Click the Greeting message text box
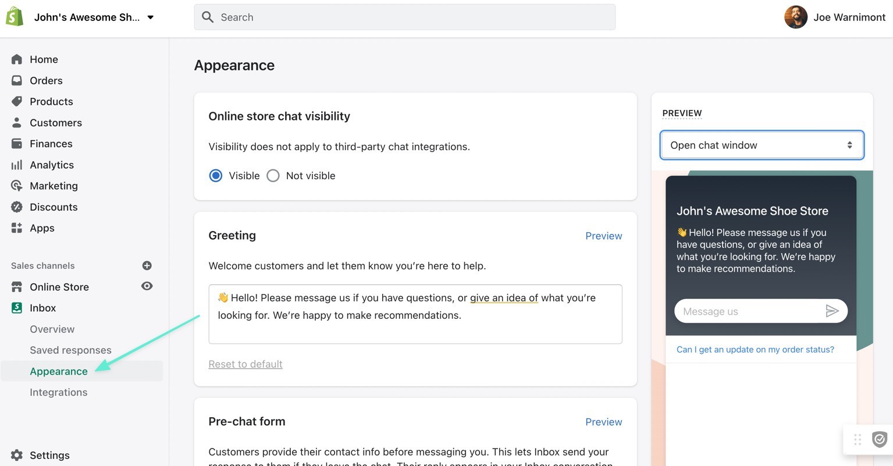 [x=415, y=314]
